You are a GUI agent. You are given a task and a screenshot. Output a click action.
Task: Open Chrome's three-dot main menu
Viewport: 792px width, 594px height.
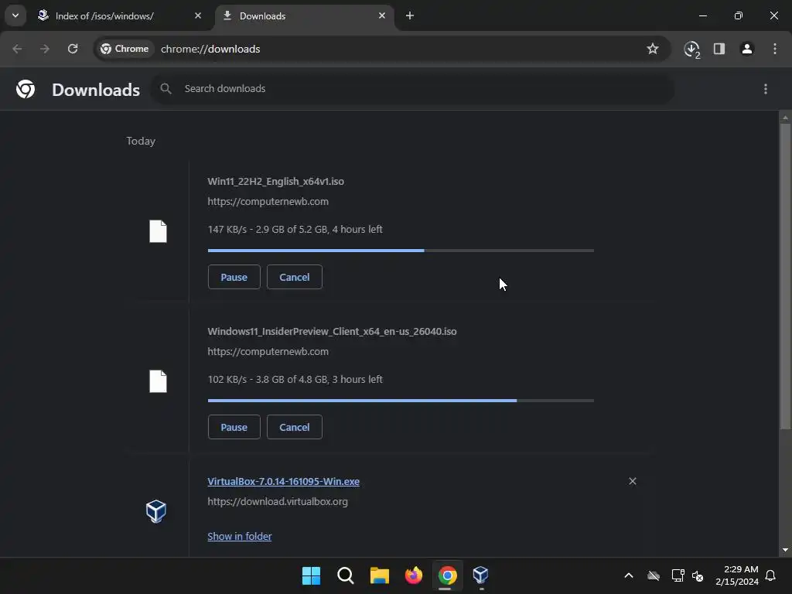[x=775, y=49]
